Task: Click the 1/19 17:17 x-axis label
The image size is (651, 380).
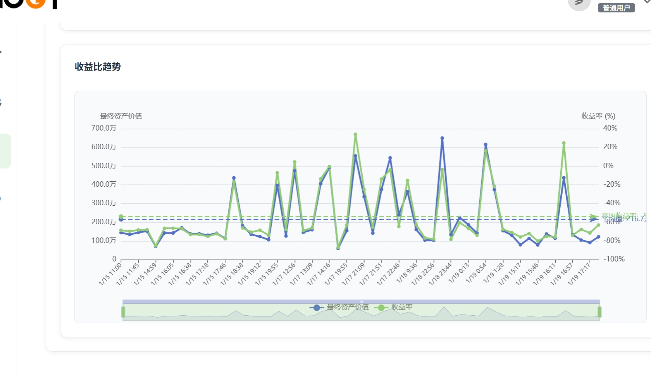Action: (580, 274)
